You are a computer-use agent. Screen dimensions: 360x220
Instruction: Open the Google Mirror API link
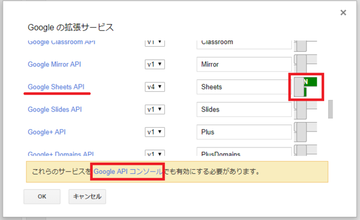[54, 64]
